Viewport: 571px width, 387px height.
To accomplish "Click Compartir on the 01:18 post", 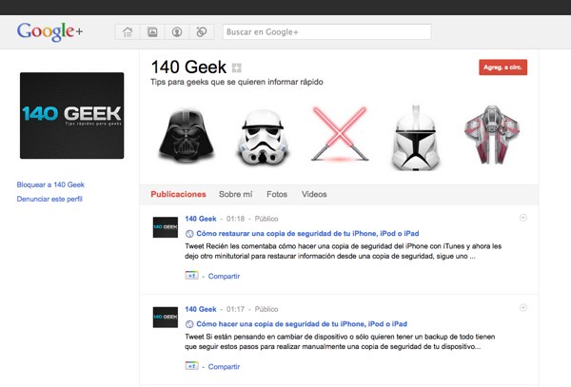I will pyautogui.click(x=224, y=276).
